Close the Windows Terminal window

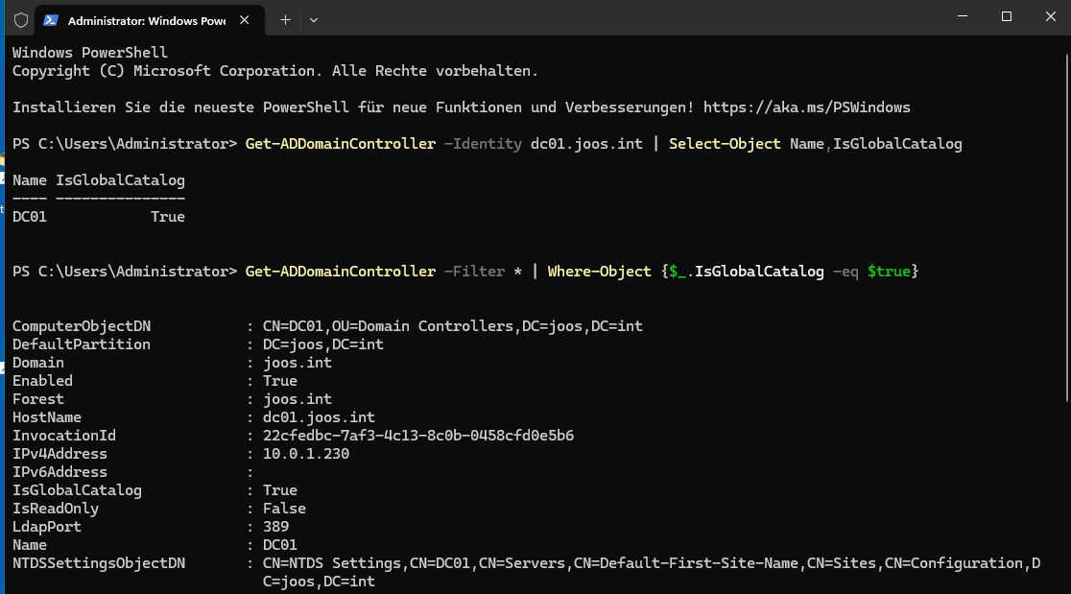pos(1049,17)
